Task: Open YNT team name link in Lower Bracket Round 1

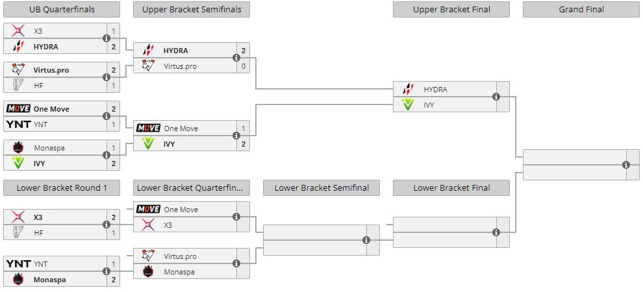Action: 40,264
